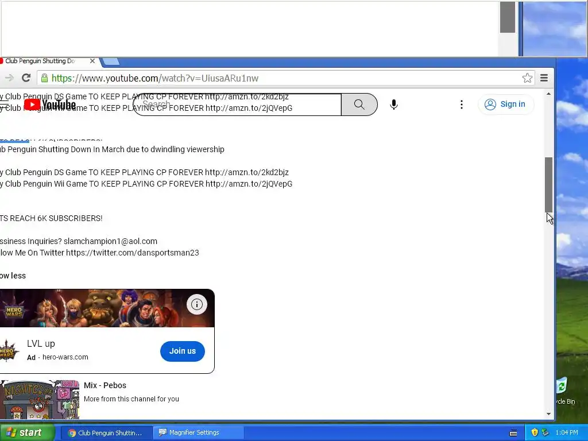Start voice search with the microphone icon
The width and height of the screenshot is (588, 441).
pos(394,105)
